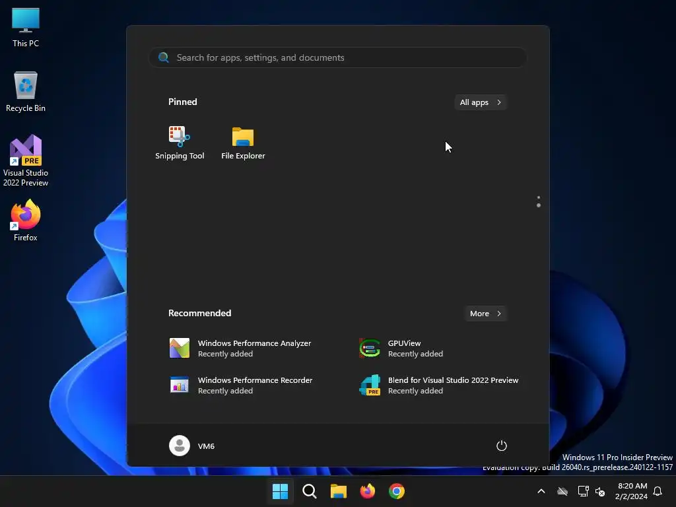Select Visual Studio 2022 Preview desktop shortcut
The image size is (676, 507).
[26, 160]
